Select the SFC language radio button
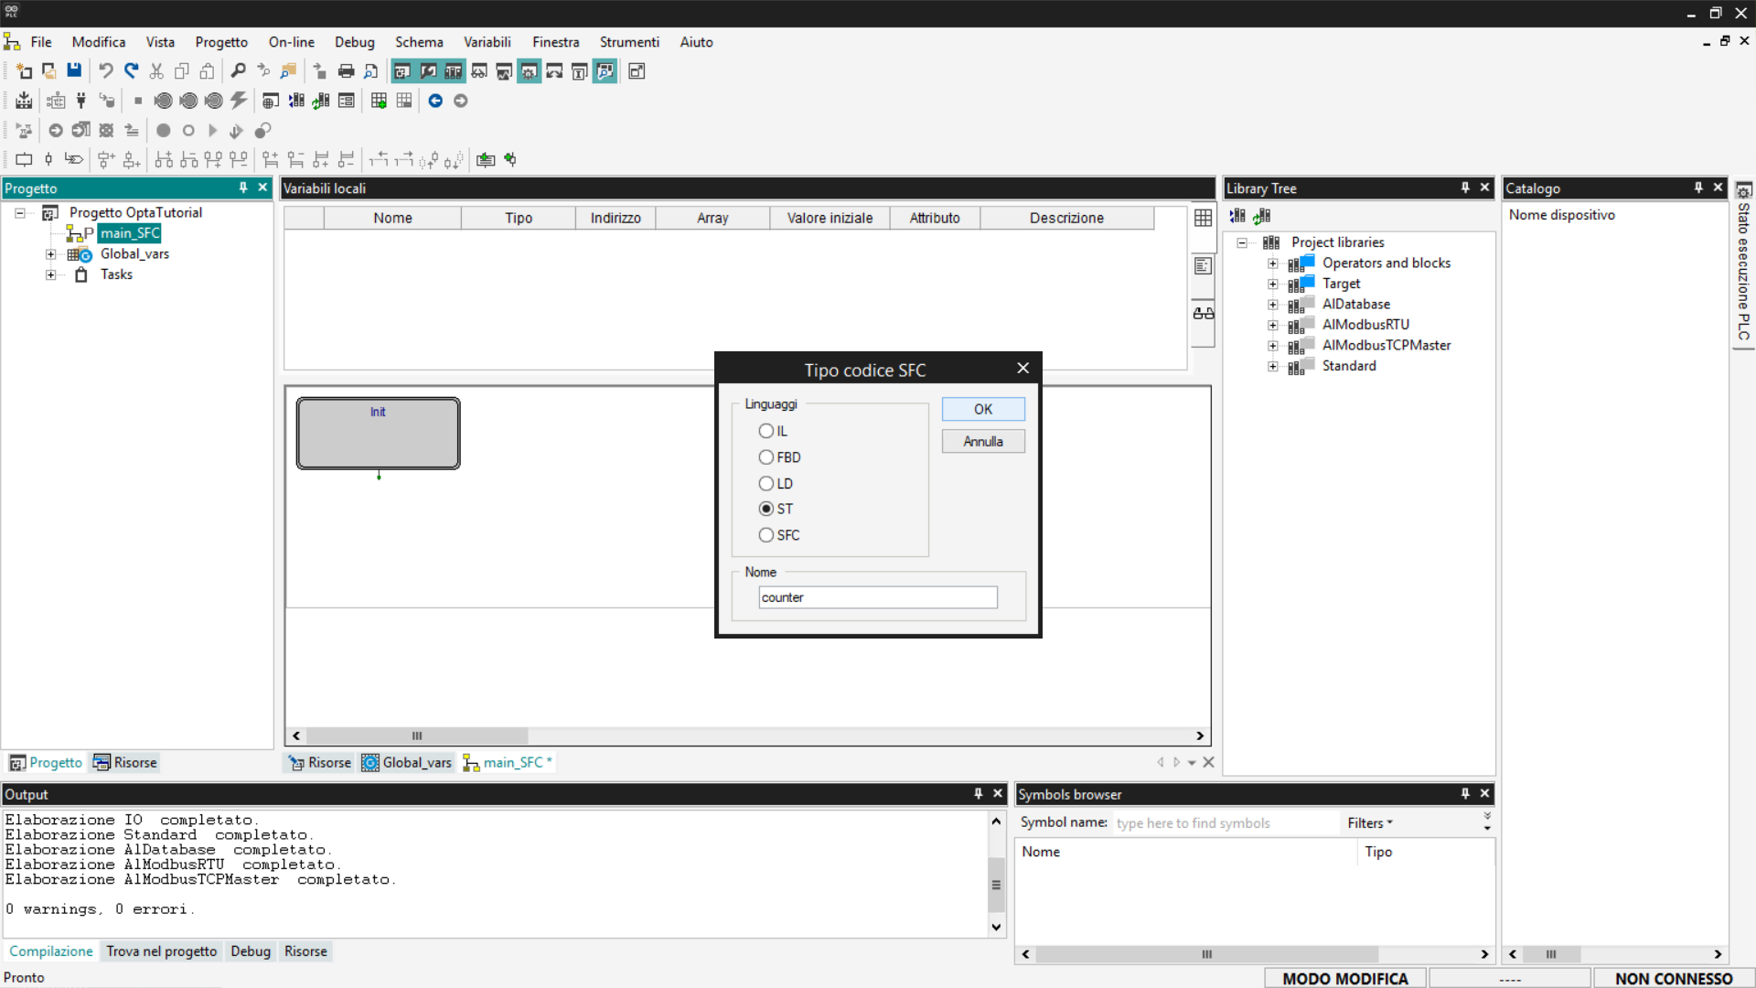This screenshot has height=988, width=1756. point(766,535)
